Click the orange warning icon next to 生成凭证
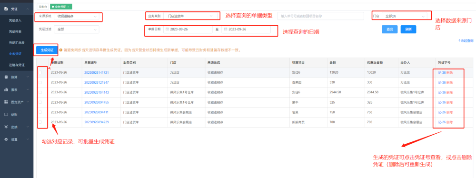 click(x=61, y=50)
